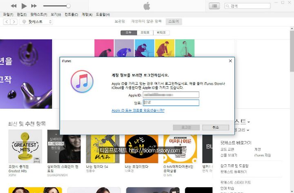Click the rewind previous track button
This screenshot has height=193, width=294.
pos(13,6)
